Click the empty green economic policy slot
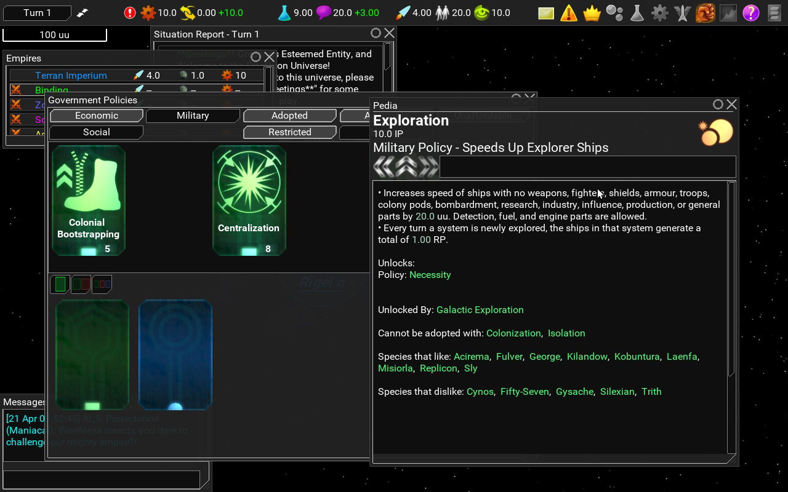Image resolution: width=788 pixels, height=492 pixels. tap(92, 355)
